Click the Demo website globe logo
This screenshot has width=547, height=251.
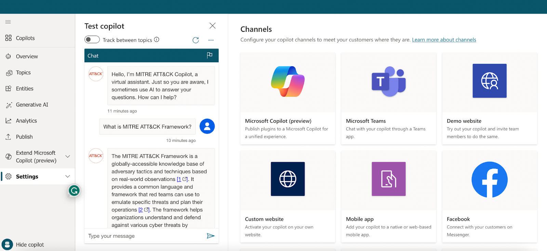click(x=490, y=81)
